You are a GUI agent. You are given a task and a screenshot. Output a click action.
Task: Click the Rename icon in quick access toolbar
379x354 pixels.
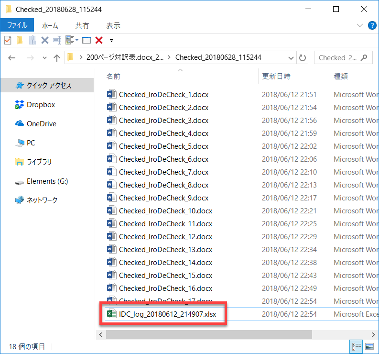[x=57, y=40]
